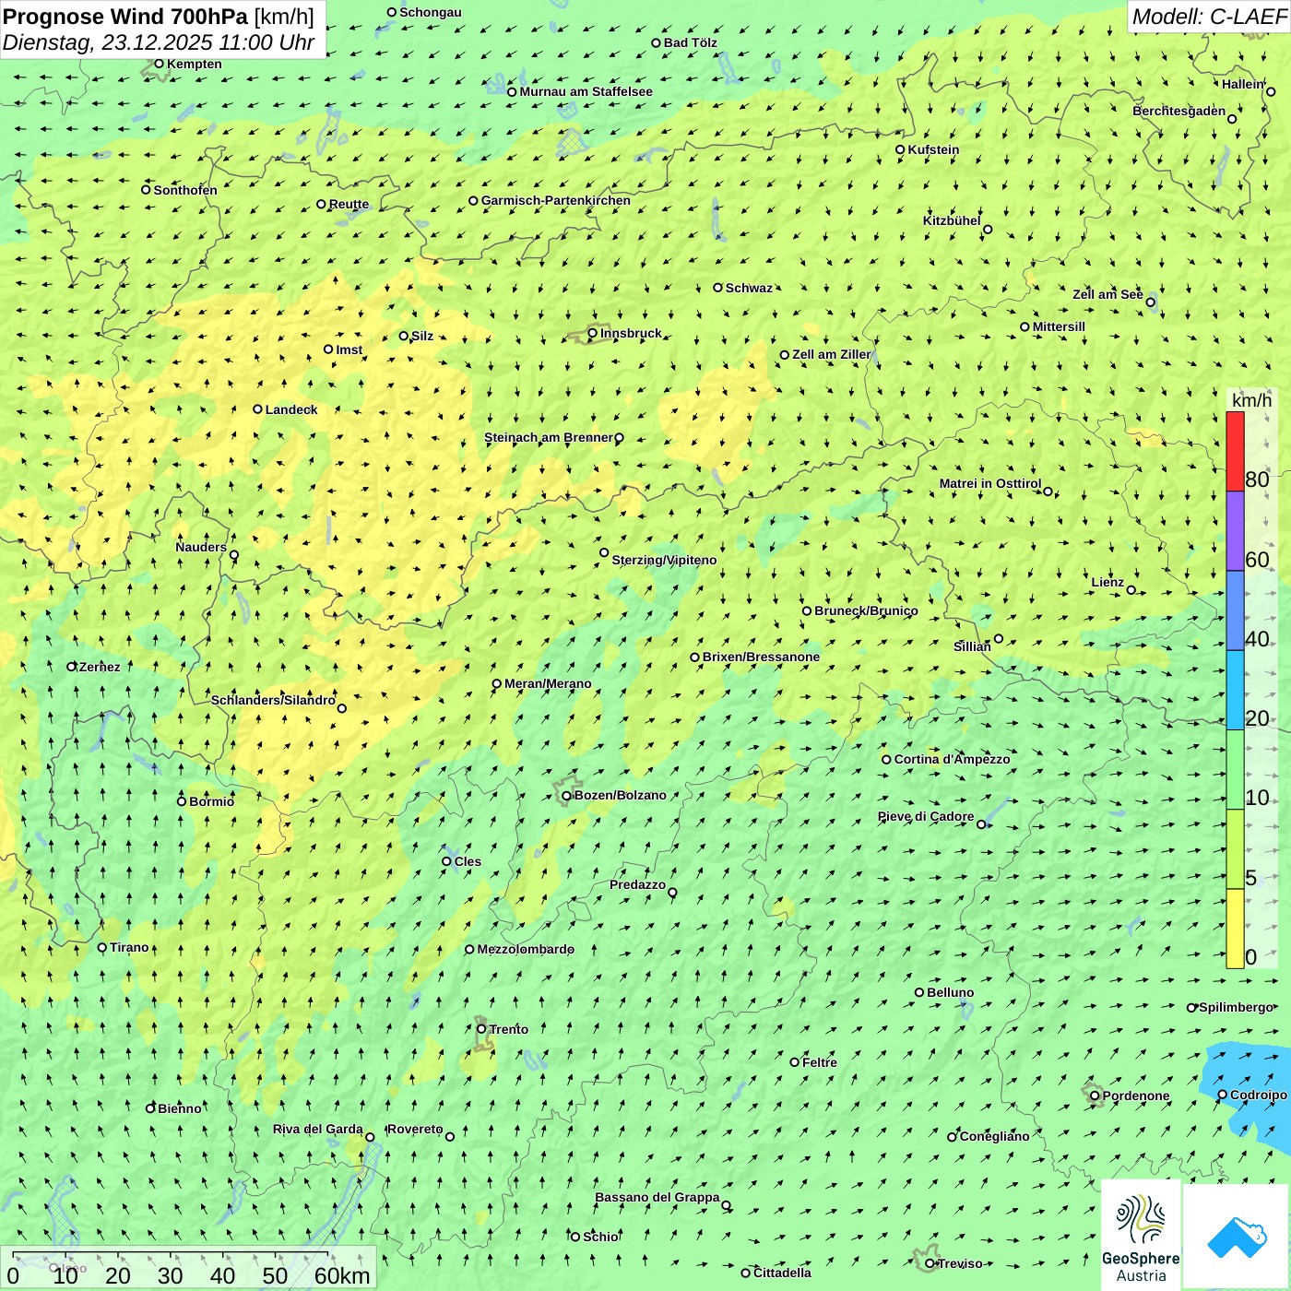Screen dimensions: 1291x1291
Task: Click the Schlanders/Silandro label
Action: pos(273,700)
